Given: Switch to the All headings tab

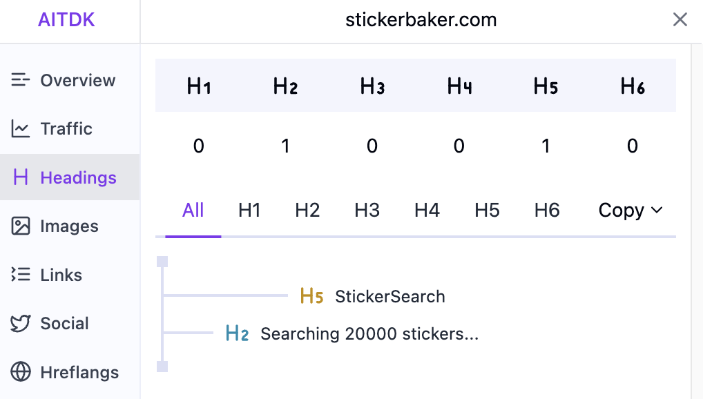Looking at the screenshot, I should 193,211.
